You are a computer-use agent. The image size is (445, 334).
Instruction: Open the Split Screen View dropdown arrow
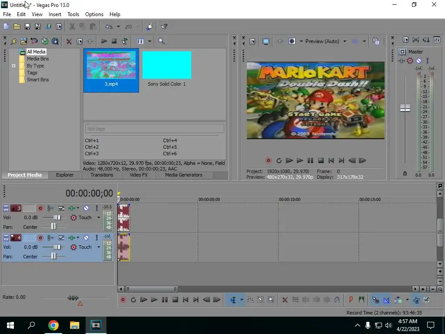click(x=301, y=41)
